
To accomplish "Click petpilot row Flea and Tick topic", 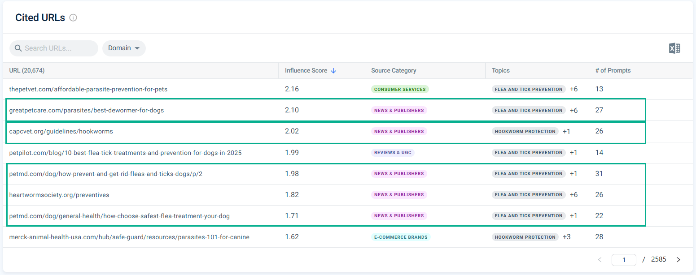I will tap(529, 153).
